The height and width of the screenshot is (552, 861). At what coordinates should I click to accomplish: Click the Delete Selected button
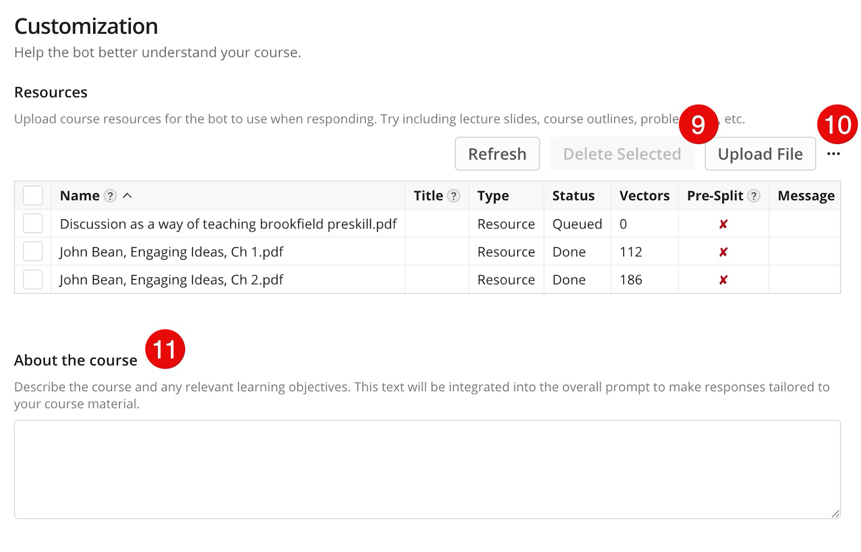tap(622, 154)
